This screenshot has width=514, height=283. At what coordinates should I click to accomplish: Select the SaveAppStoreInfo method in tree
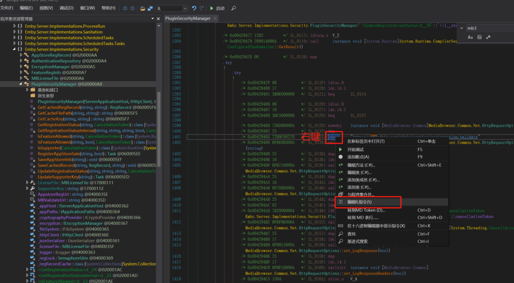[80, 160]
